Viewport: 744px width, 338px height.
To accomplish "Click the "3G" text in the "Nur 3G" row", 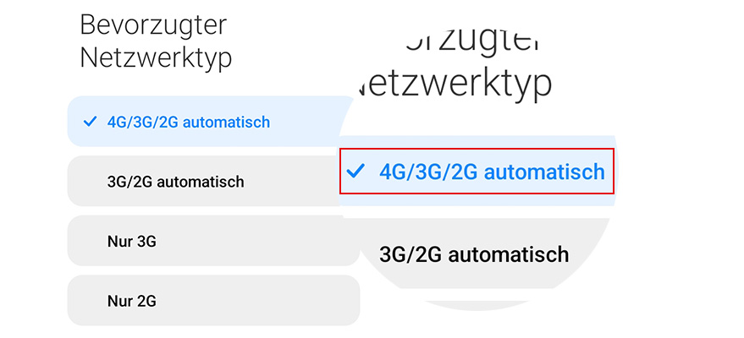I will 146,242.
